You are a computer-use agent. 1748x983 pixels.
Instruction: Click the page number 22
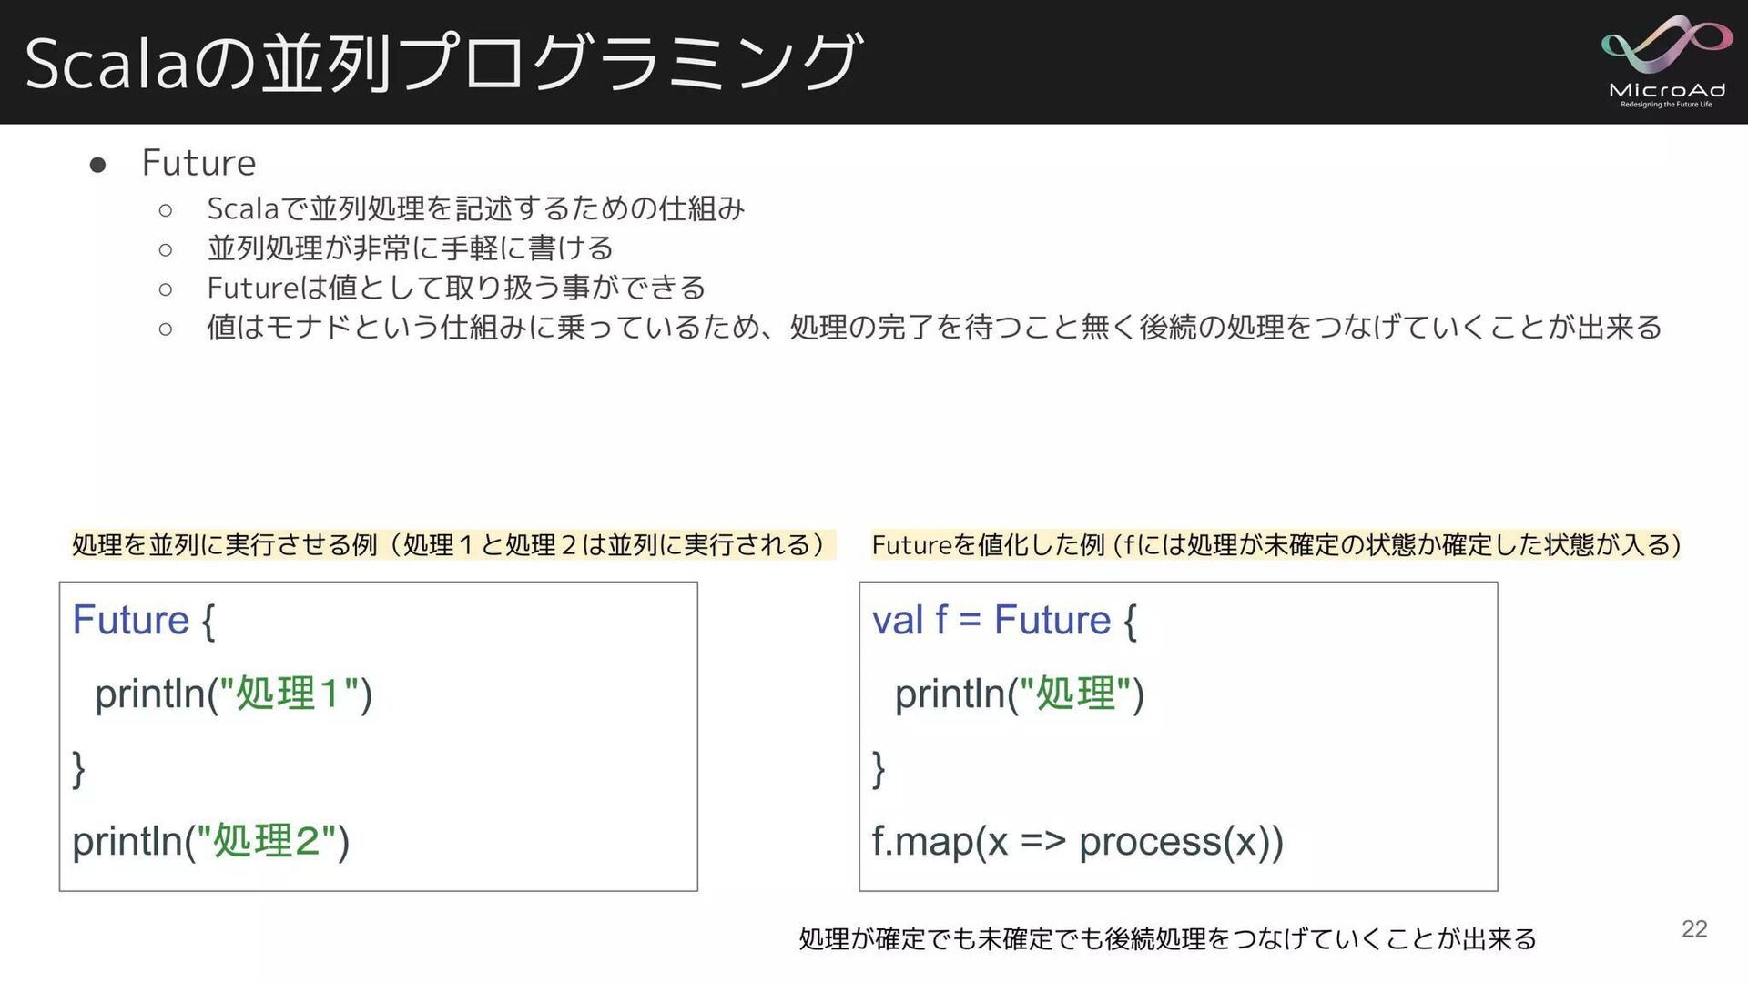click(x=1694, y=929)
